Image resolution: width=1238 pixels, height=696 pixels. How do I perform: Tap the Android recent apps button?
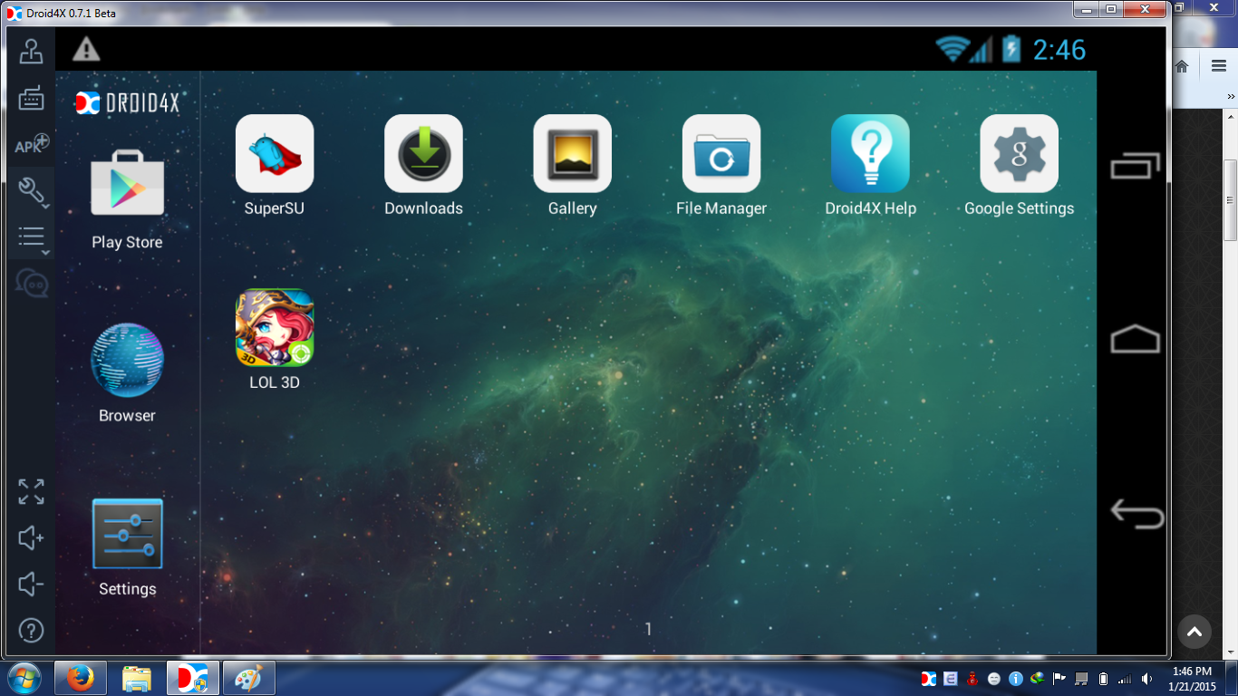1136,166
